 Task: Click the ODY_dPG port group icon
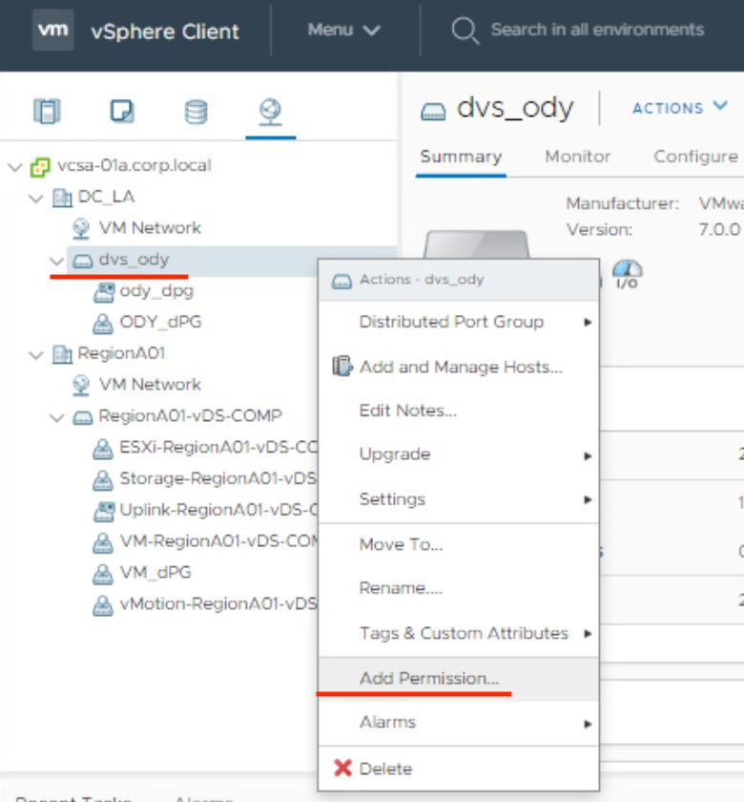pyautogui.click(x=103, y=324)
